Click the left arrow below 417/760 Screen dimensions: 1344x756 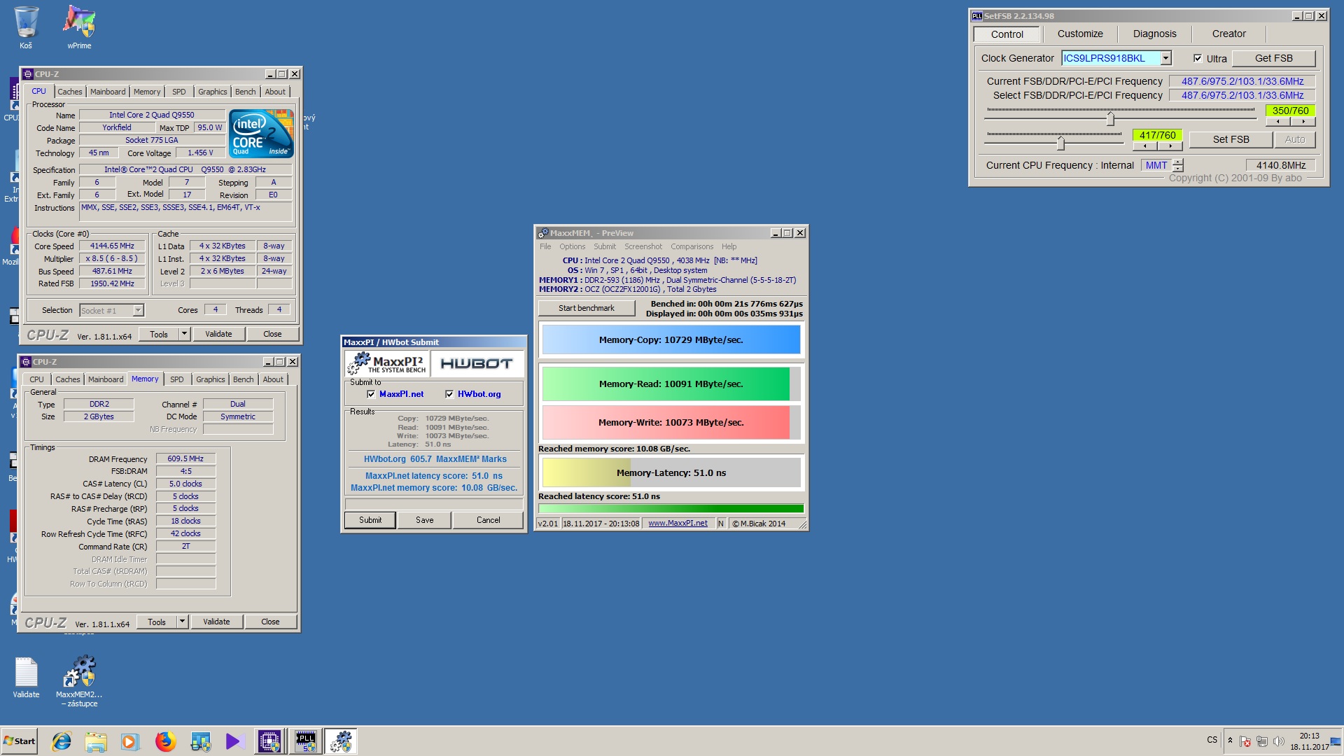click(1145, 146)
